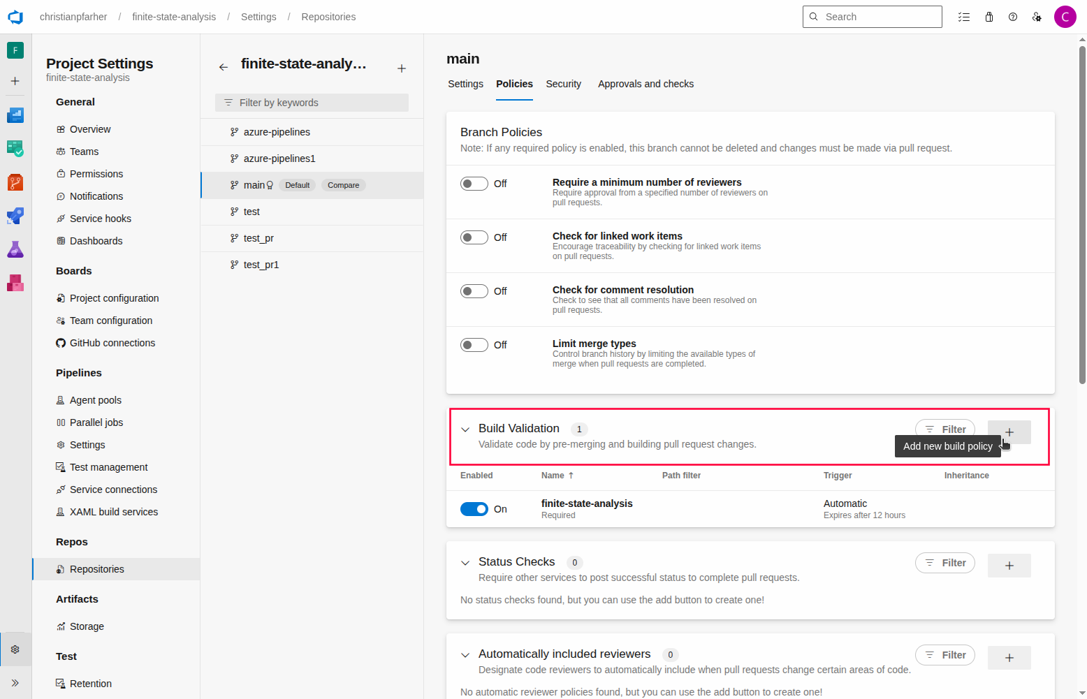Image resolution: width=1087 pixels, height=699 pixels.
Task: Open Azure DevOps home logo
Action: (15, 17)
